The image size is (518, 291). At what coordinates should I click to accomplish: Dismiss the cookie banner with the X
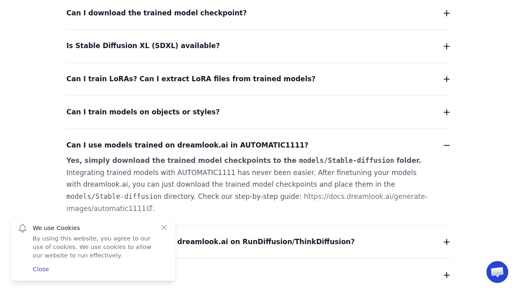[164, 227]
